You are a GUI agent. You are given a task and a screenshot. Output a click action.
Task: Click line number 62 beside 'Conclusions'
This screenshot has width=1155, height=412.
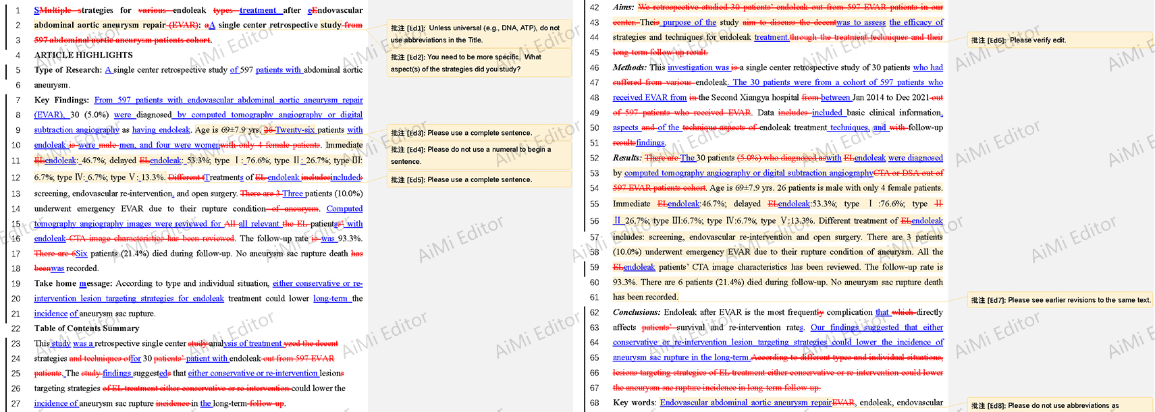click(x=595, y=312)
